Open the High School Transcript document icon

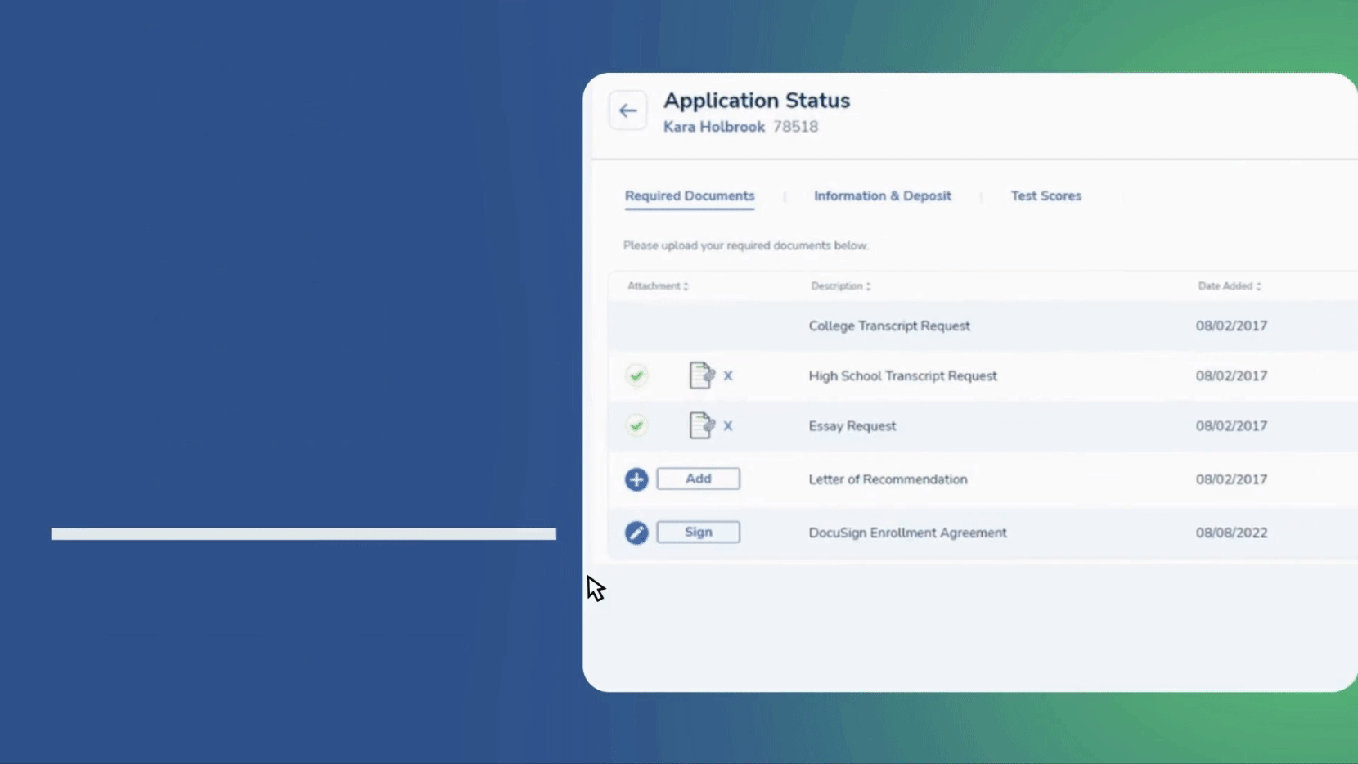tap(701, 375)
